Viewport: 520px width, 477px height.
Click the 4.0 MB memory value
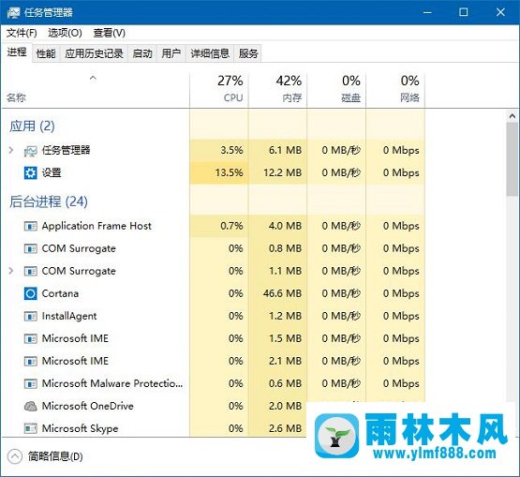tap(285, 226)
